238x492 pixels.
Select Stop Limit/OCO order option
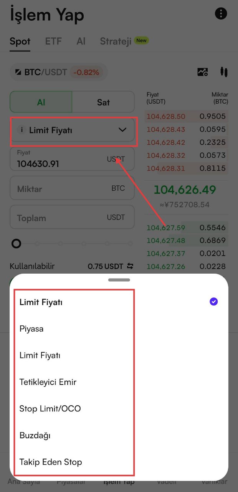(50, 409)
